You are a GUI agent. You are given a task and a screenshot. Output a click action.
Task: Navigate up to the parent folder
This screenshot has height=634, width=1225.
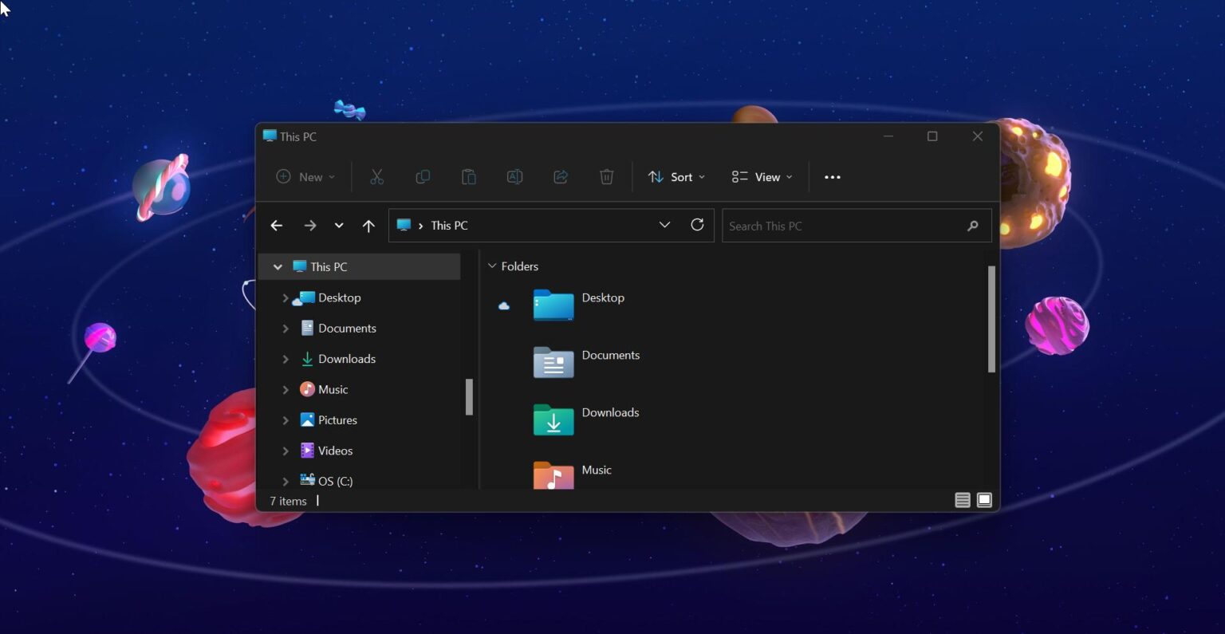(x=368, y=225)
